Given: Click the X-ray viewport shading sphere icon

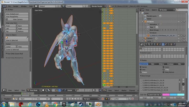Looking at the screenshot, I should (x=43, y=90).
